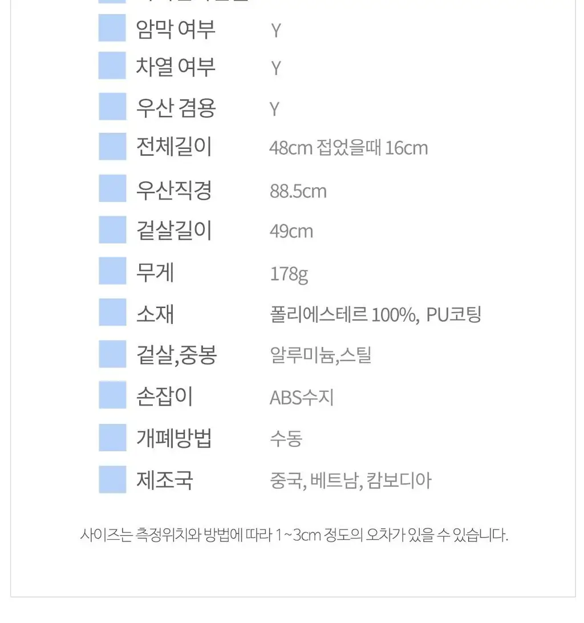Click the 수동 open method value
584x623 pixels.
[286, 439]
